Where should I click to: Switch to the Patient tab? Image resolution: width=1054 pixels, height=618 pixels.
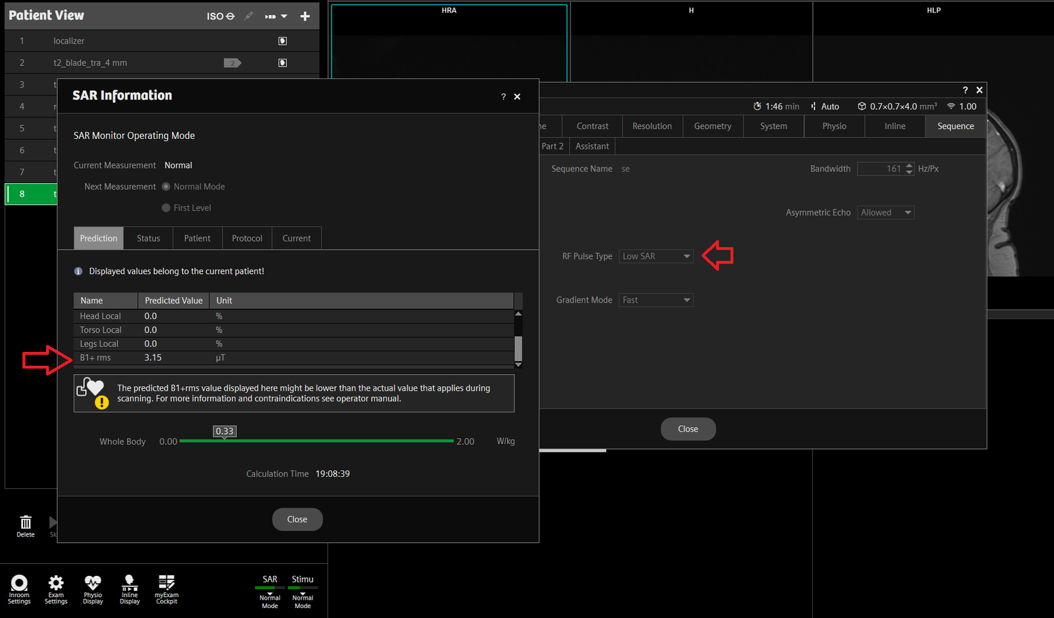[197, 239]
